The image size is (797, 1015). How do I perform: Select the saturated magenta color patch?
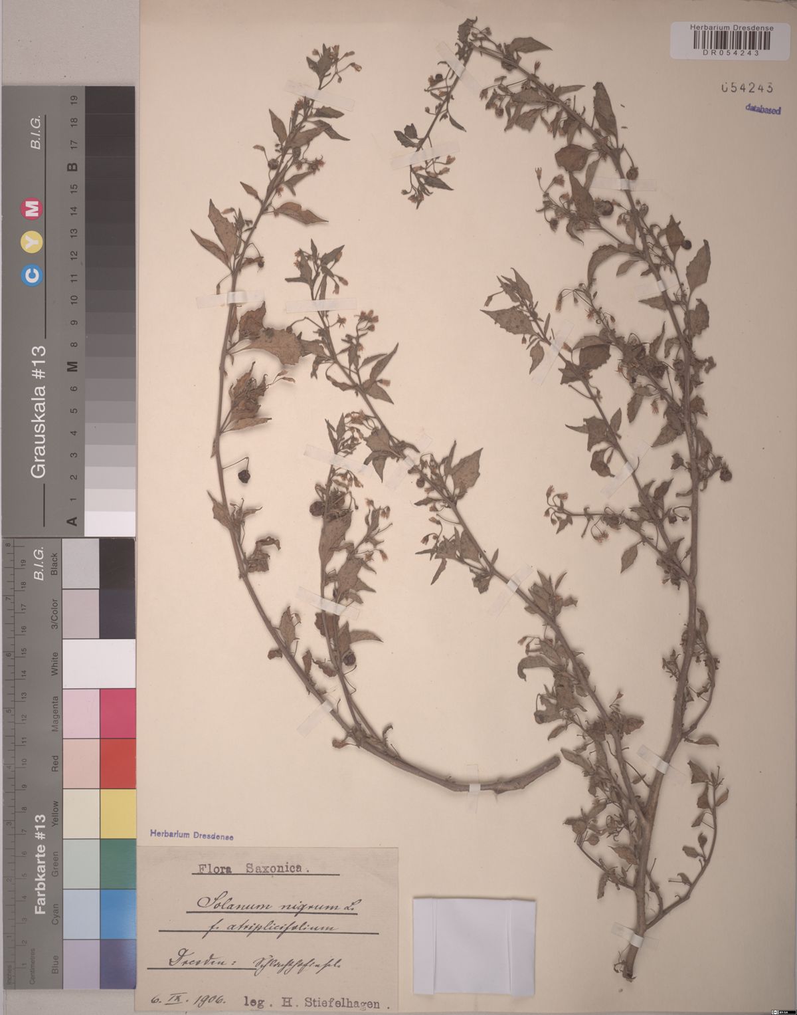[118, 713]
